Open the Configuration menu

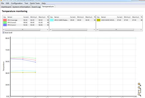(x=17, y=3)
